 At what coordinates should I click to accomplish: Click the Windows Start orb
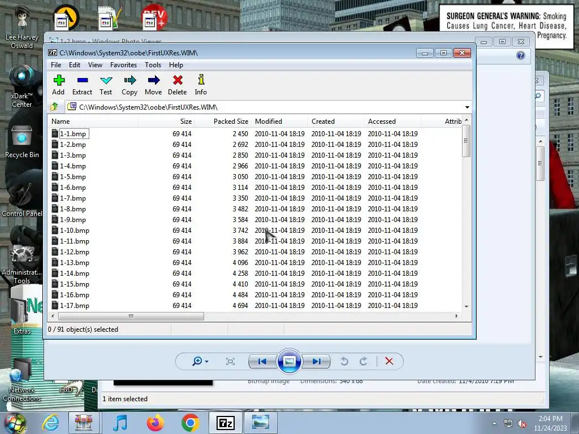(x=15, y=424)
